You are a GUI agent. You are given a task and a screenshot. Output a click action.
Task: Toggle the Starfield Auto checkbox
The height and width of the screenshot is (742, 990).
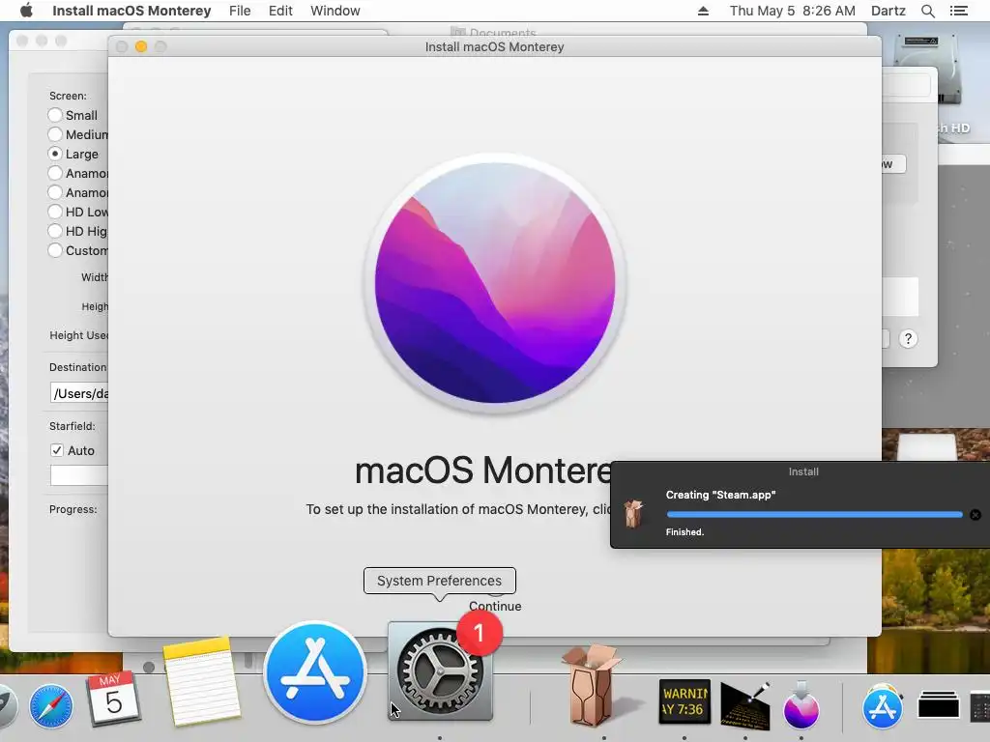(x=57, y=450)
